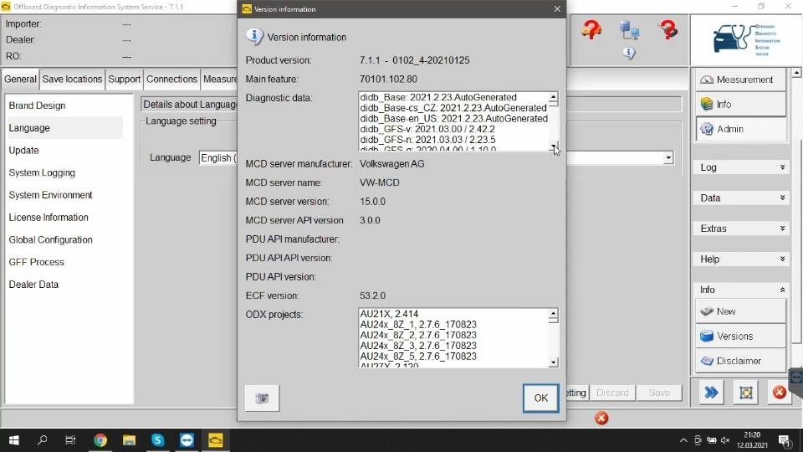Close the Version information dialog
The image size is (803, 452).
tap(557, 8)
